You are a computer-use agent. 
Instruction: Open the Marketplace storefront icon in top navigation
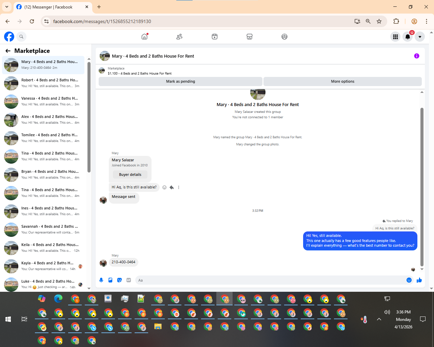coord(250,37)
